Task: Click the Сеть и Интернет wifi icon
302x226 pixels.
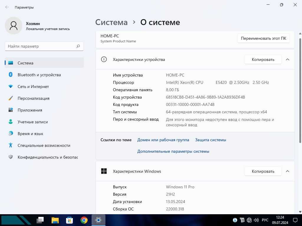Action: pyautogui.click(x=11, y=87)
